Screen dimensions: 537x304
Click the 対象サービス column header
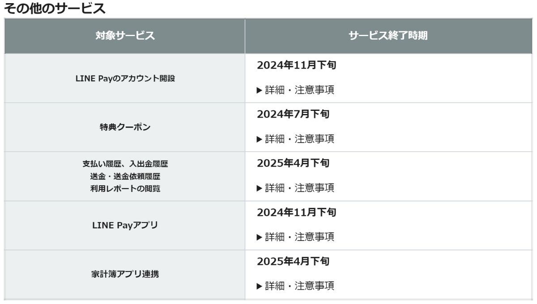[x=125, y=36]
